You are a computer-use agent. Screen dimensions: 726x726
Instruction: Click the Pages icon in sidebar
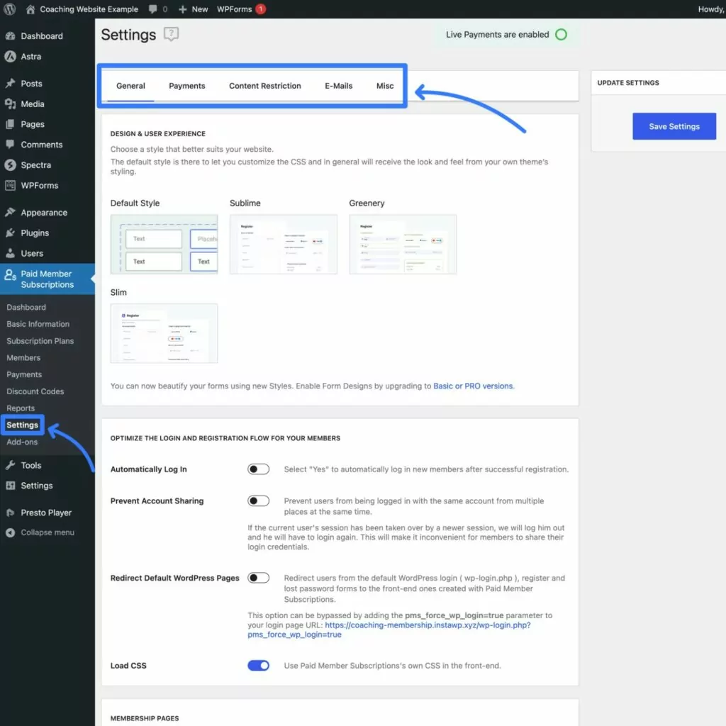pyautogui.click(x=10, y=124)
